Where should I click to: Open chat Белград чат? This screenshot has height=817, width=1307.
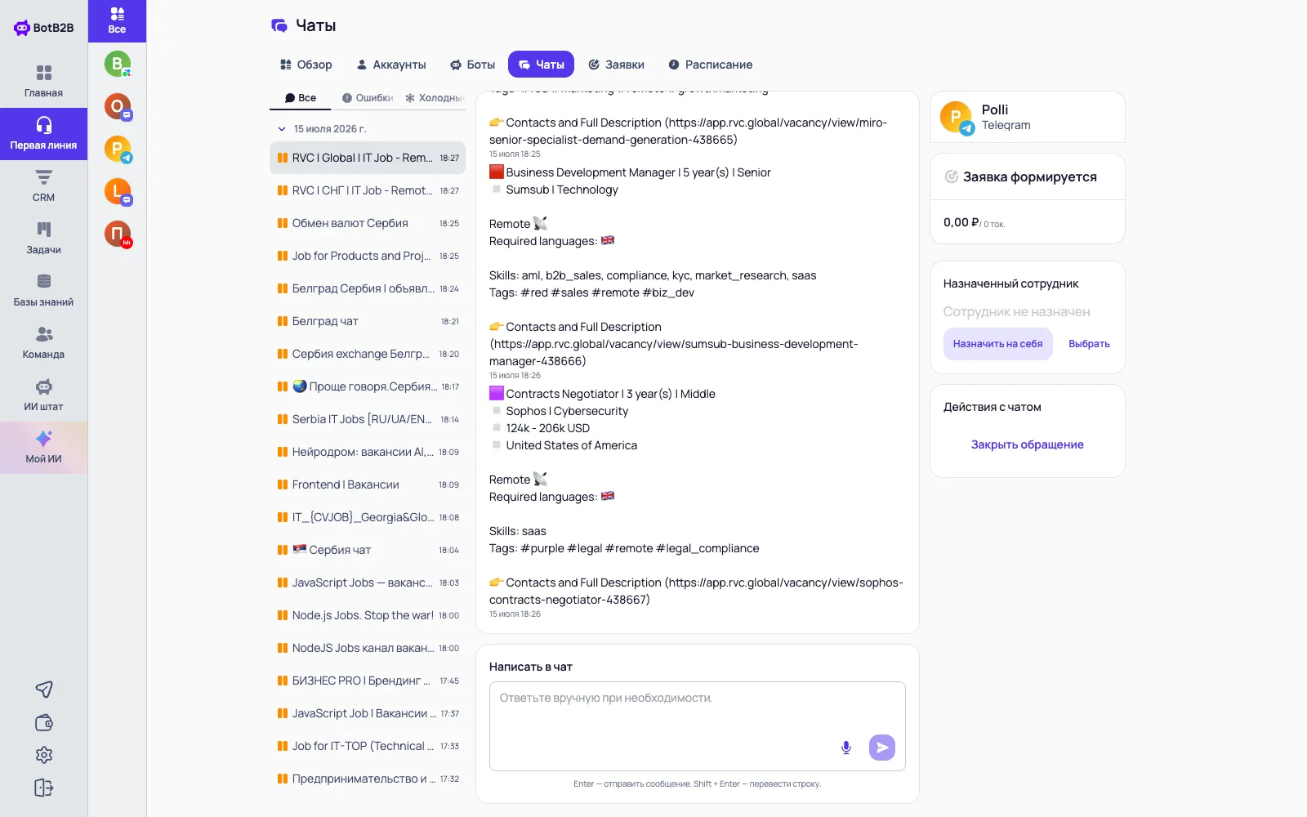pyautogui.click(x=368, y=321)
